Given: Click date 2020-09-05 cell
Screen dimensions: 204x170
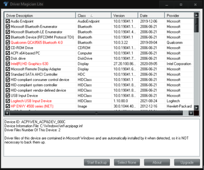Looking at the screenshot, I should 149,64.
